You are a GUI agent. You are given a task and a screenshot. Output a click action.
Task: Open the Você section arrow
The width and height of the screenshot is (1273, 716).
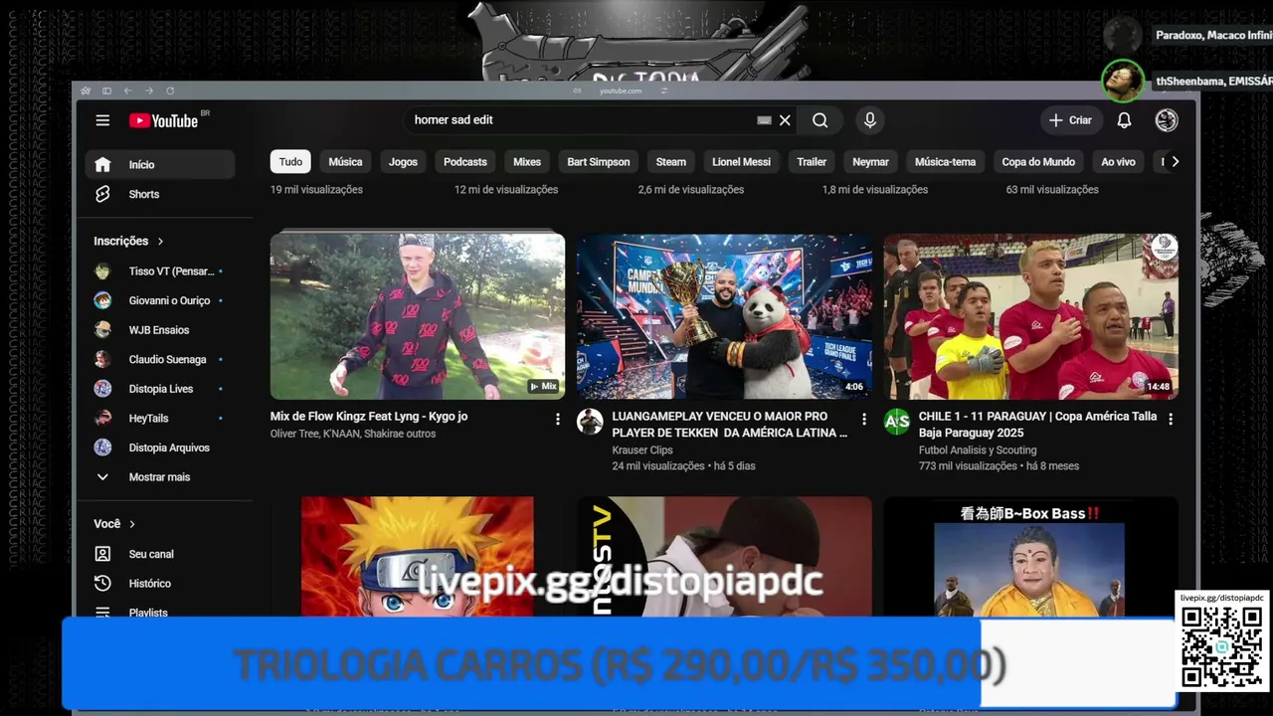pos(132,524)
